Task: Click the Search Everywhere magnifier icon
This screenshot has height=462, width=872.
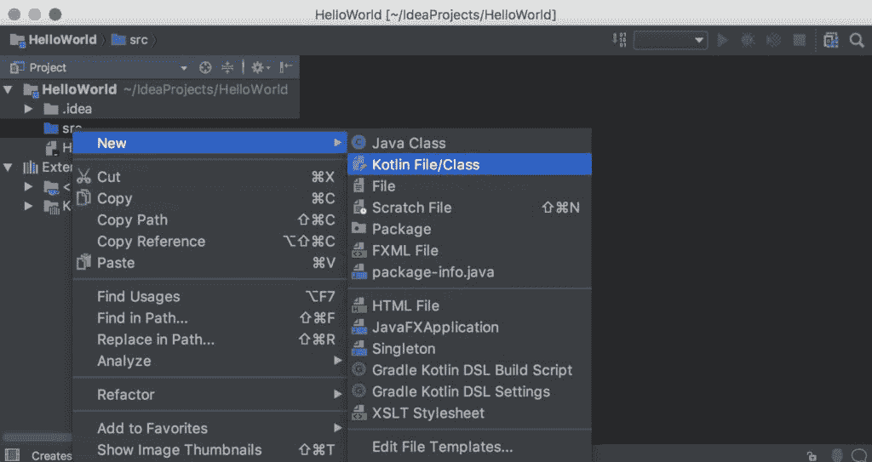Action: tap(857, 40)
